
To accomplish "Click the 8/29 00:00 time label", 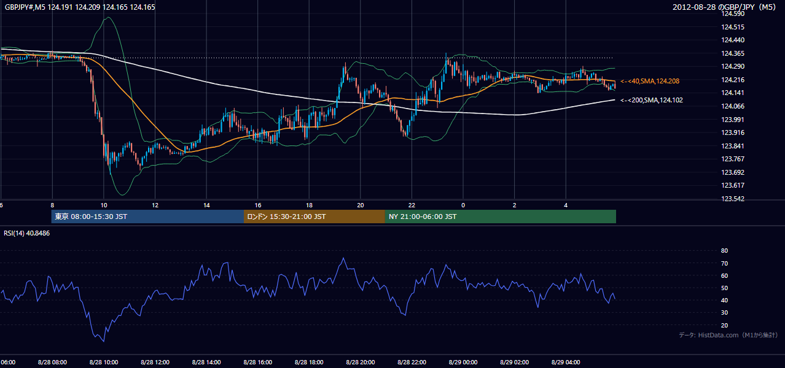I will coord(463,362).
